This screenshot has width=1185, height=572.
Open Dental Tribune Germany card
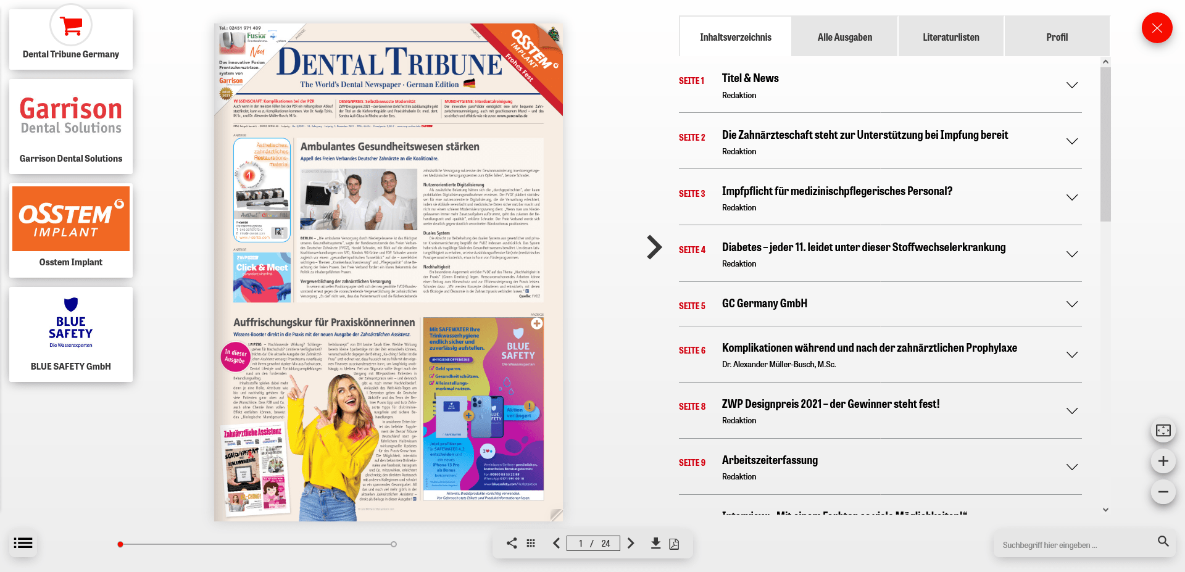pyautogui.click(x=71, y=39)
